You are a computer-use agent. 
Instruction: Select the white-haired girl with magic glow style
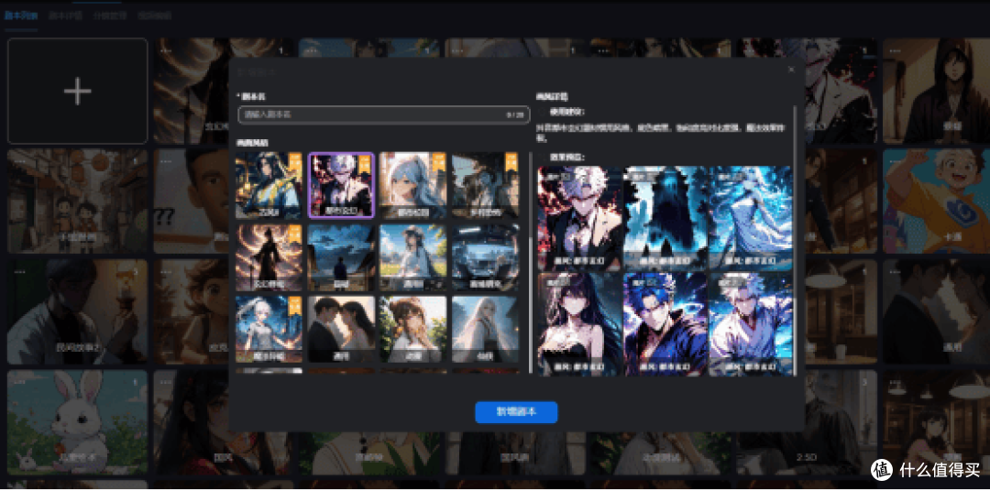pos(269,330)
